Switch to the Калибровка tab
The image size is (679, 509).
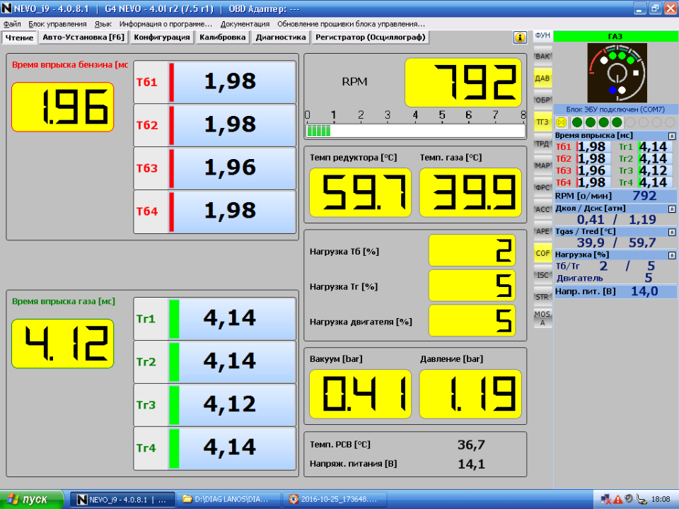tap(222, 37)
